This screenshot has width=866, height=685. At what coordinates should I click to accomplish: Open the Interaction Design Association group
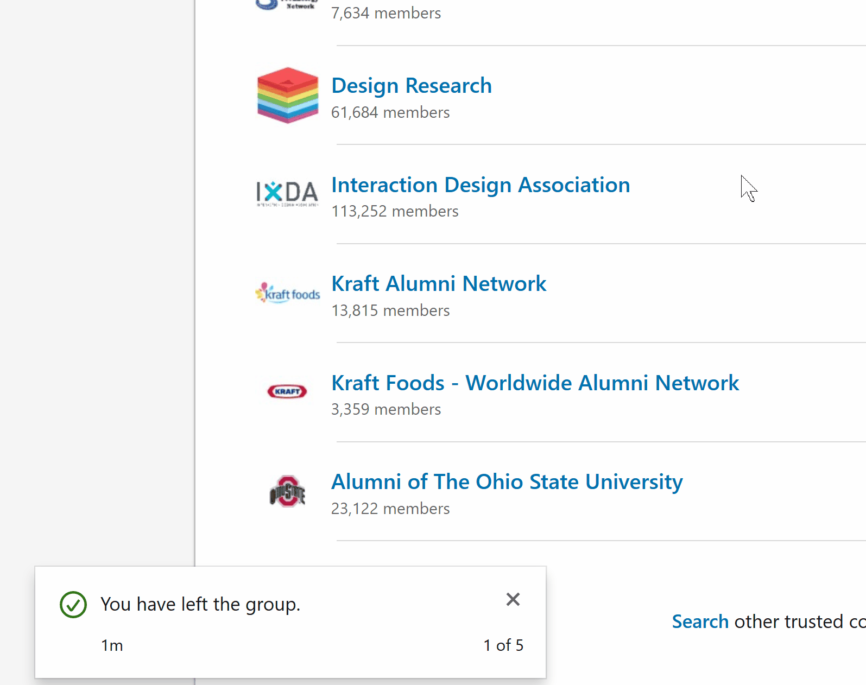[481, 185]
